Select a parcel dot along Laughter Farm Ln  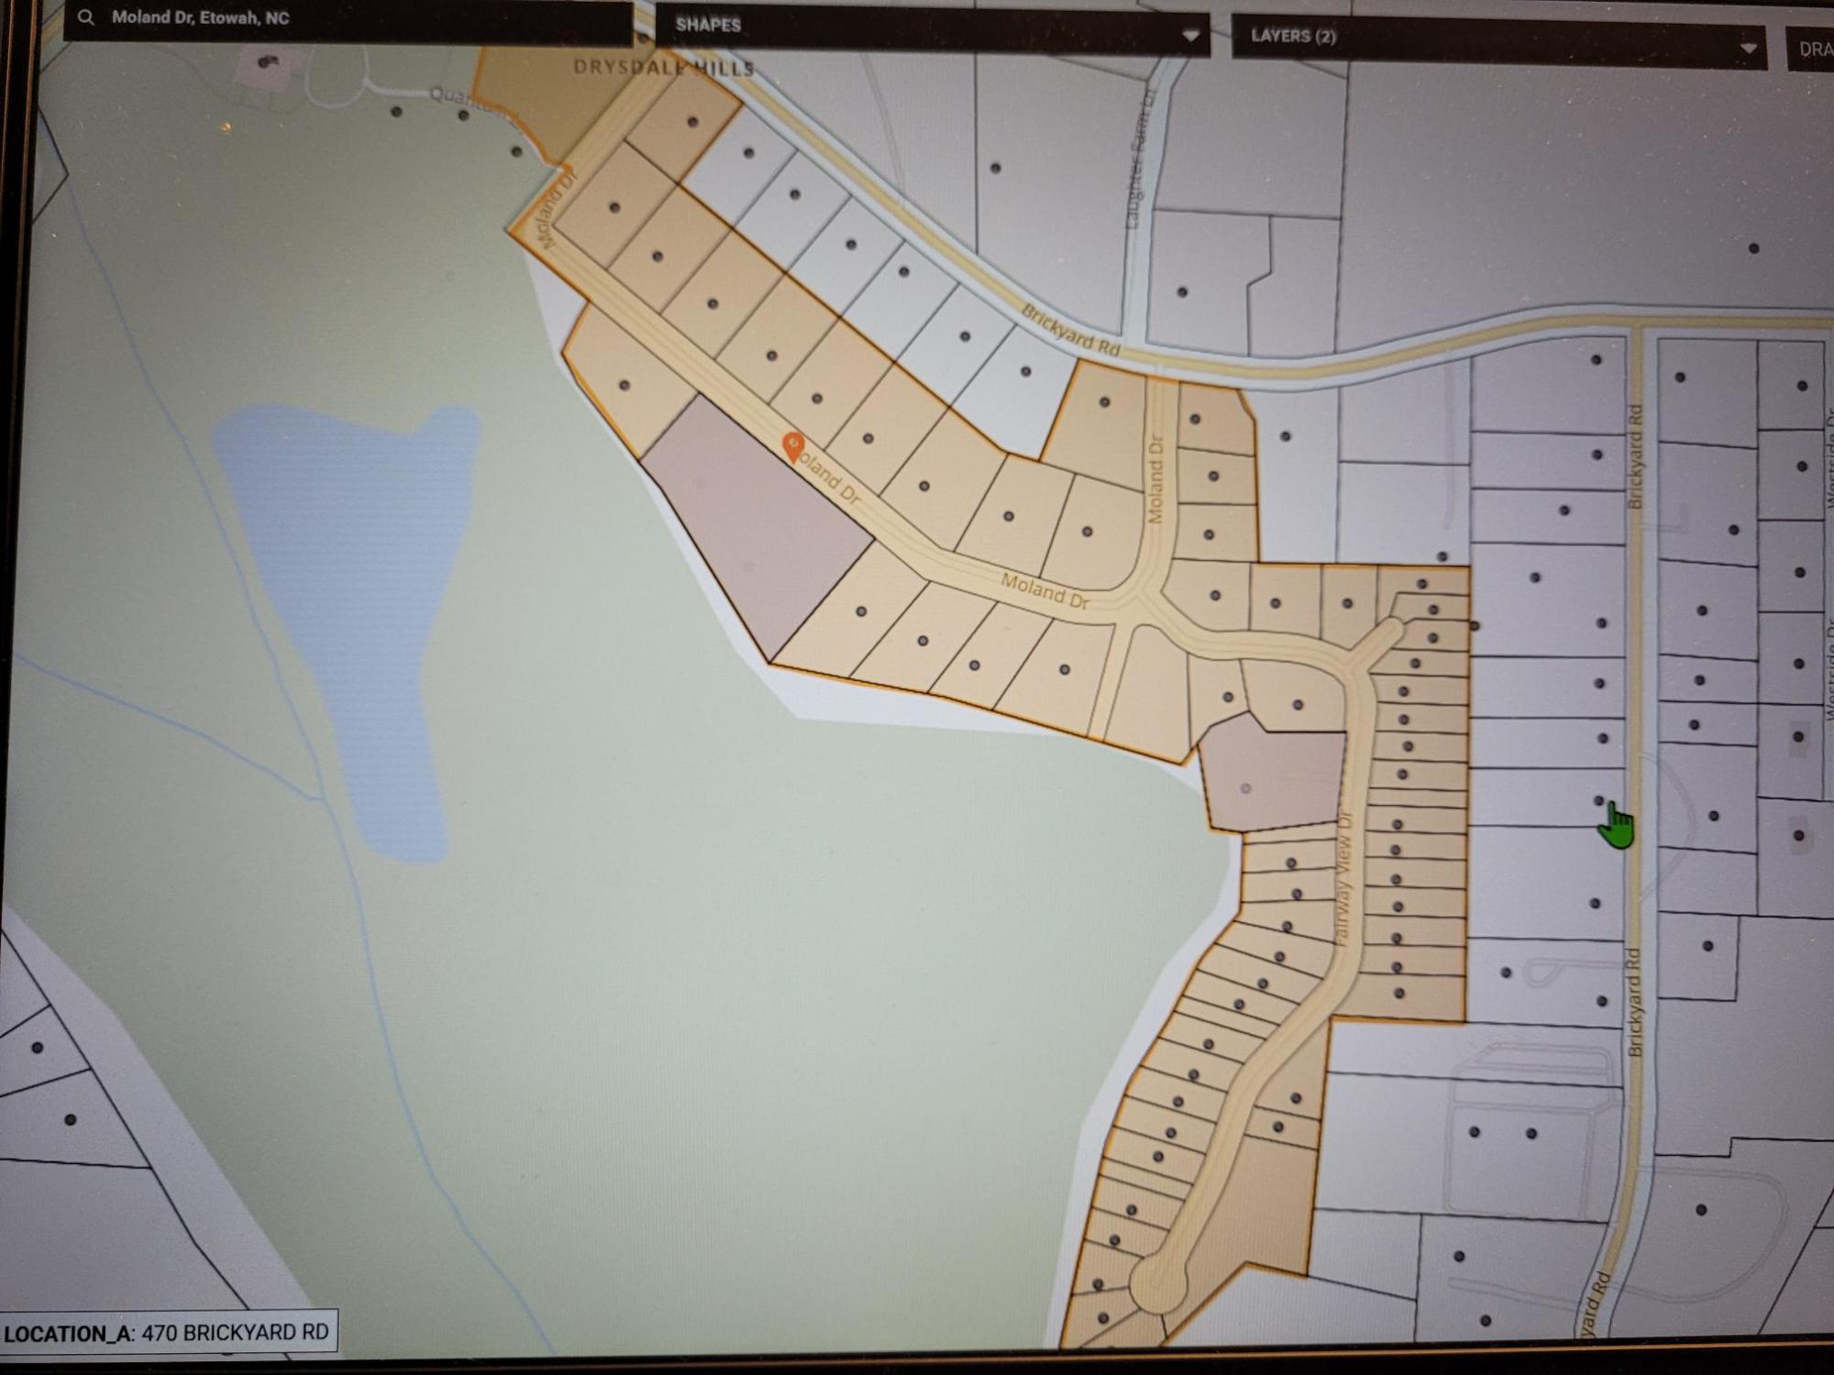click(1183, 293)
